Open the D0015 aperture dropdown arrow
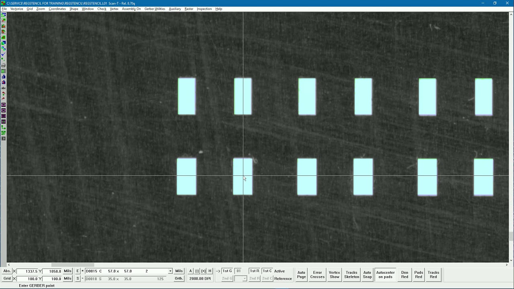Screen dimensions: 514x289 tap(170, 271)
